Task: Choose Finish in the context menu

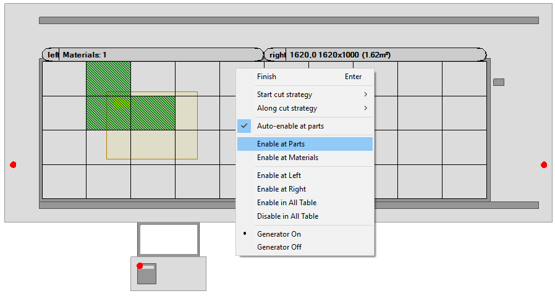Action: tap(305, 77)
